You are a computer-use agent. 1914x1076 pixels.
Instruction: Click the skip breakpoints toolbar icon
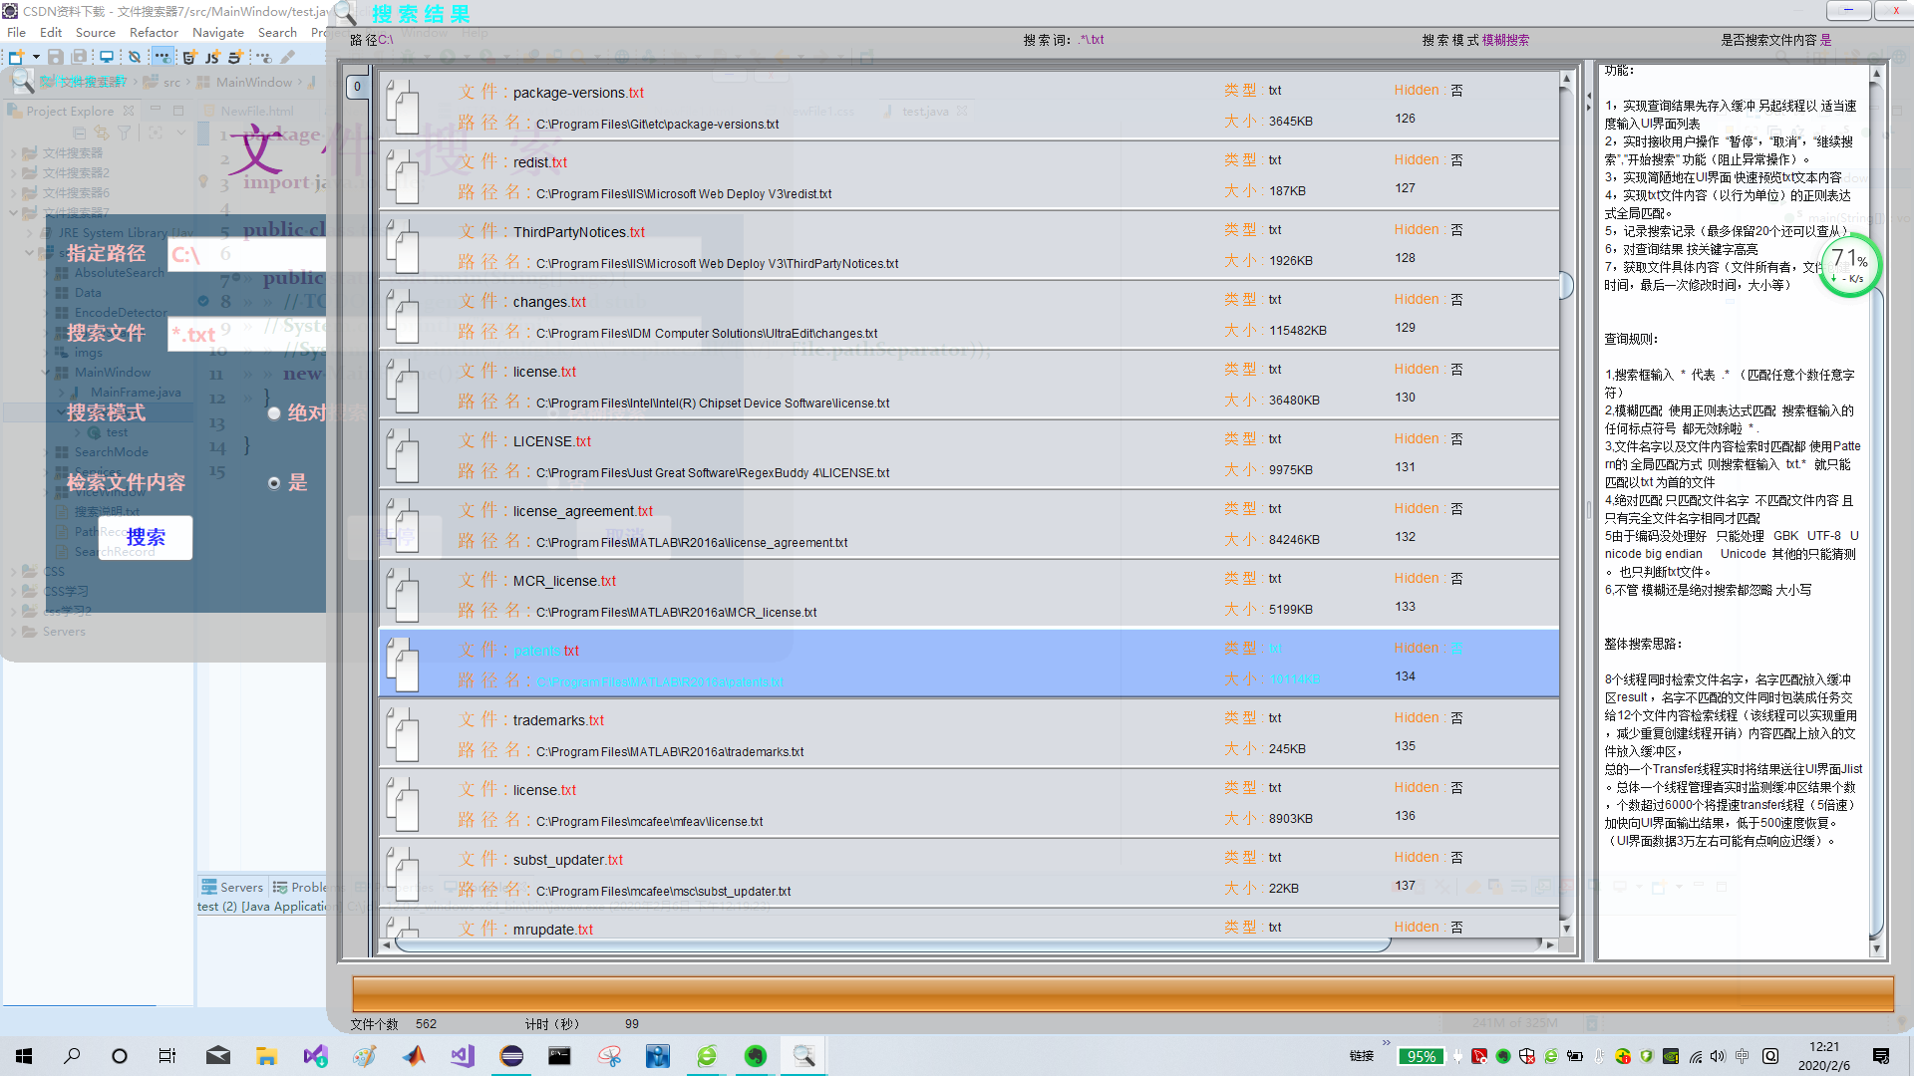[135, 57]
